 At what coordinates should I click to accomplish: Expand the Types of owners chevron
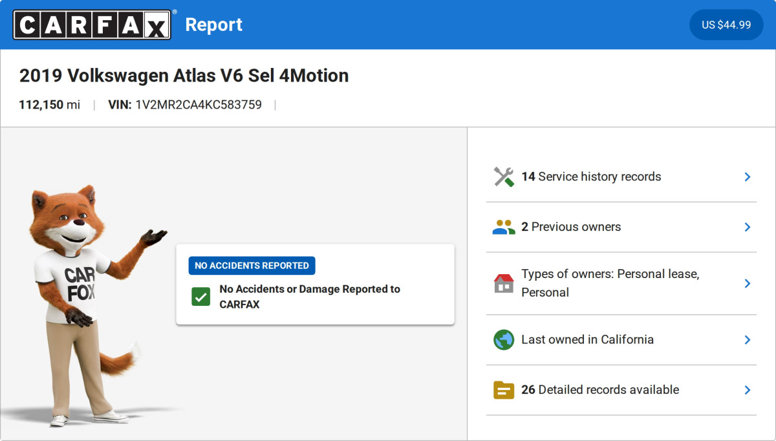click(x=747, y=283)
